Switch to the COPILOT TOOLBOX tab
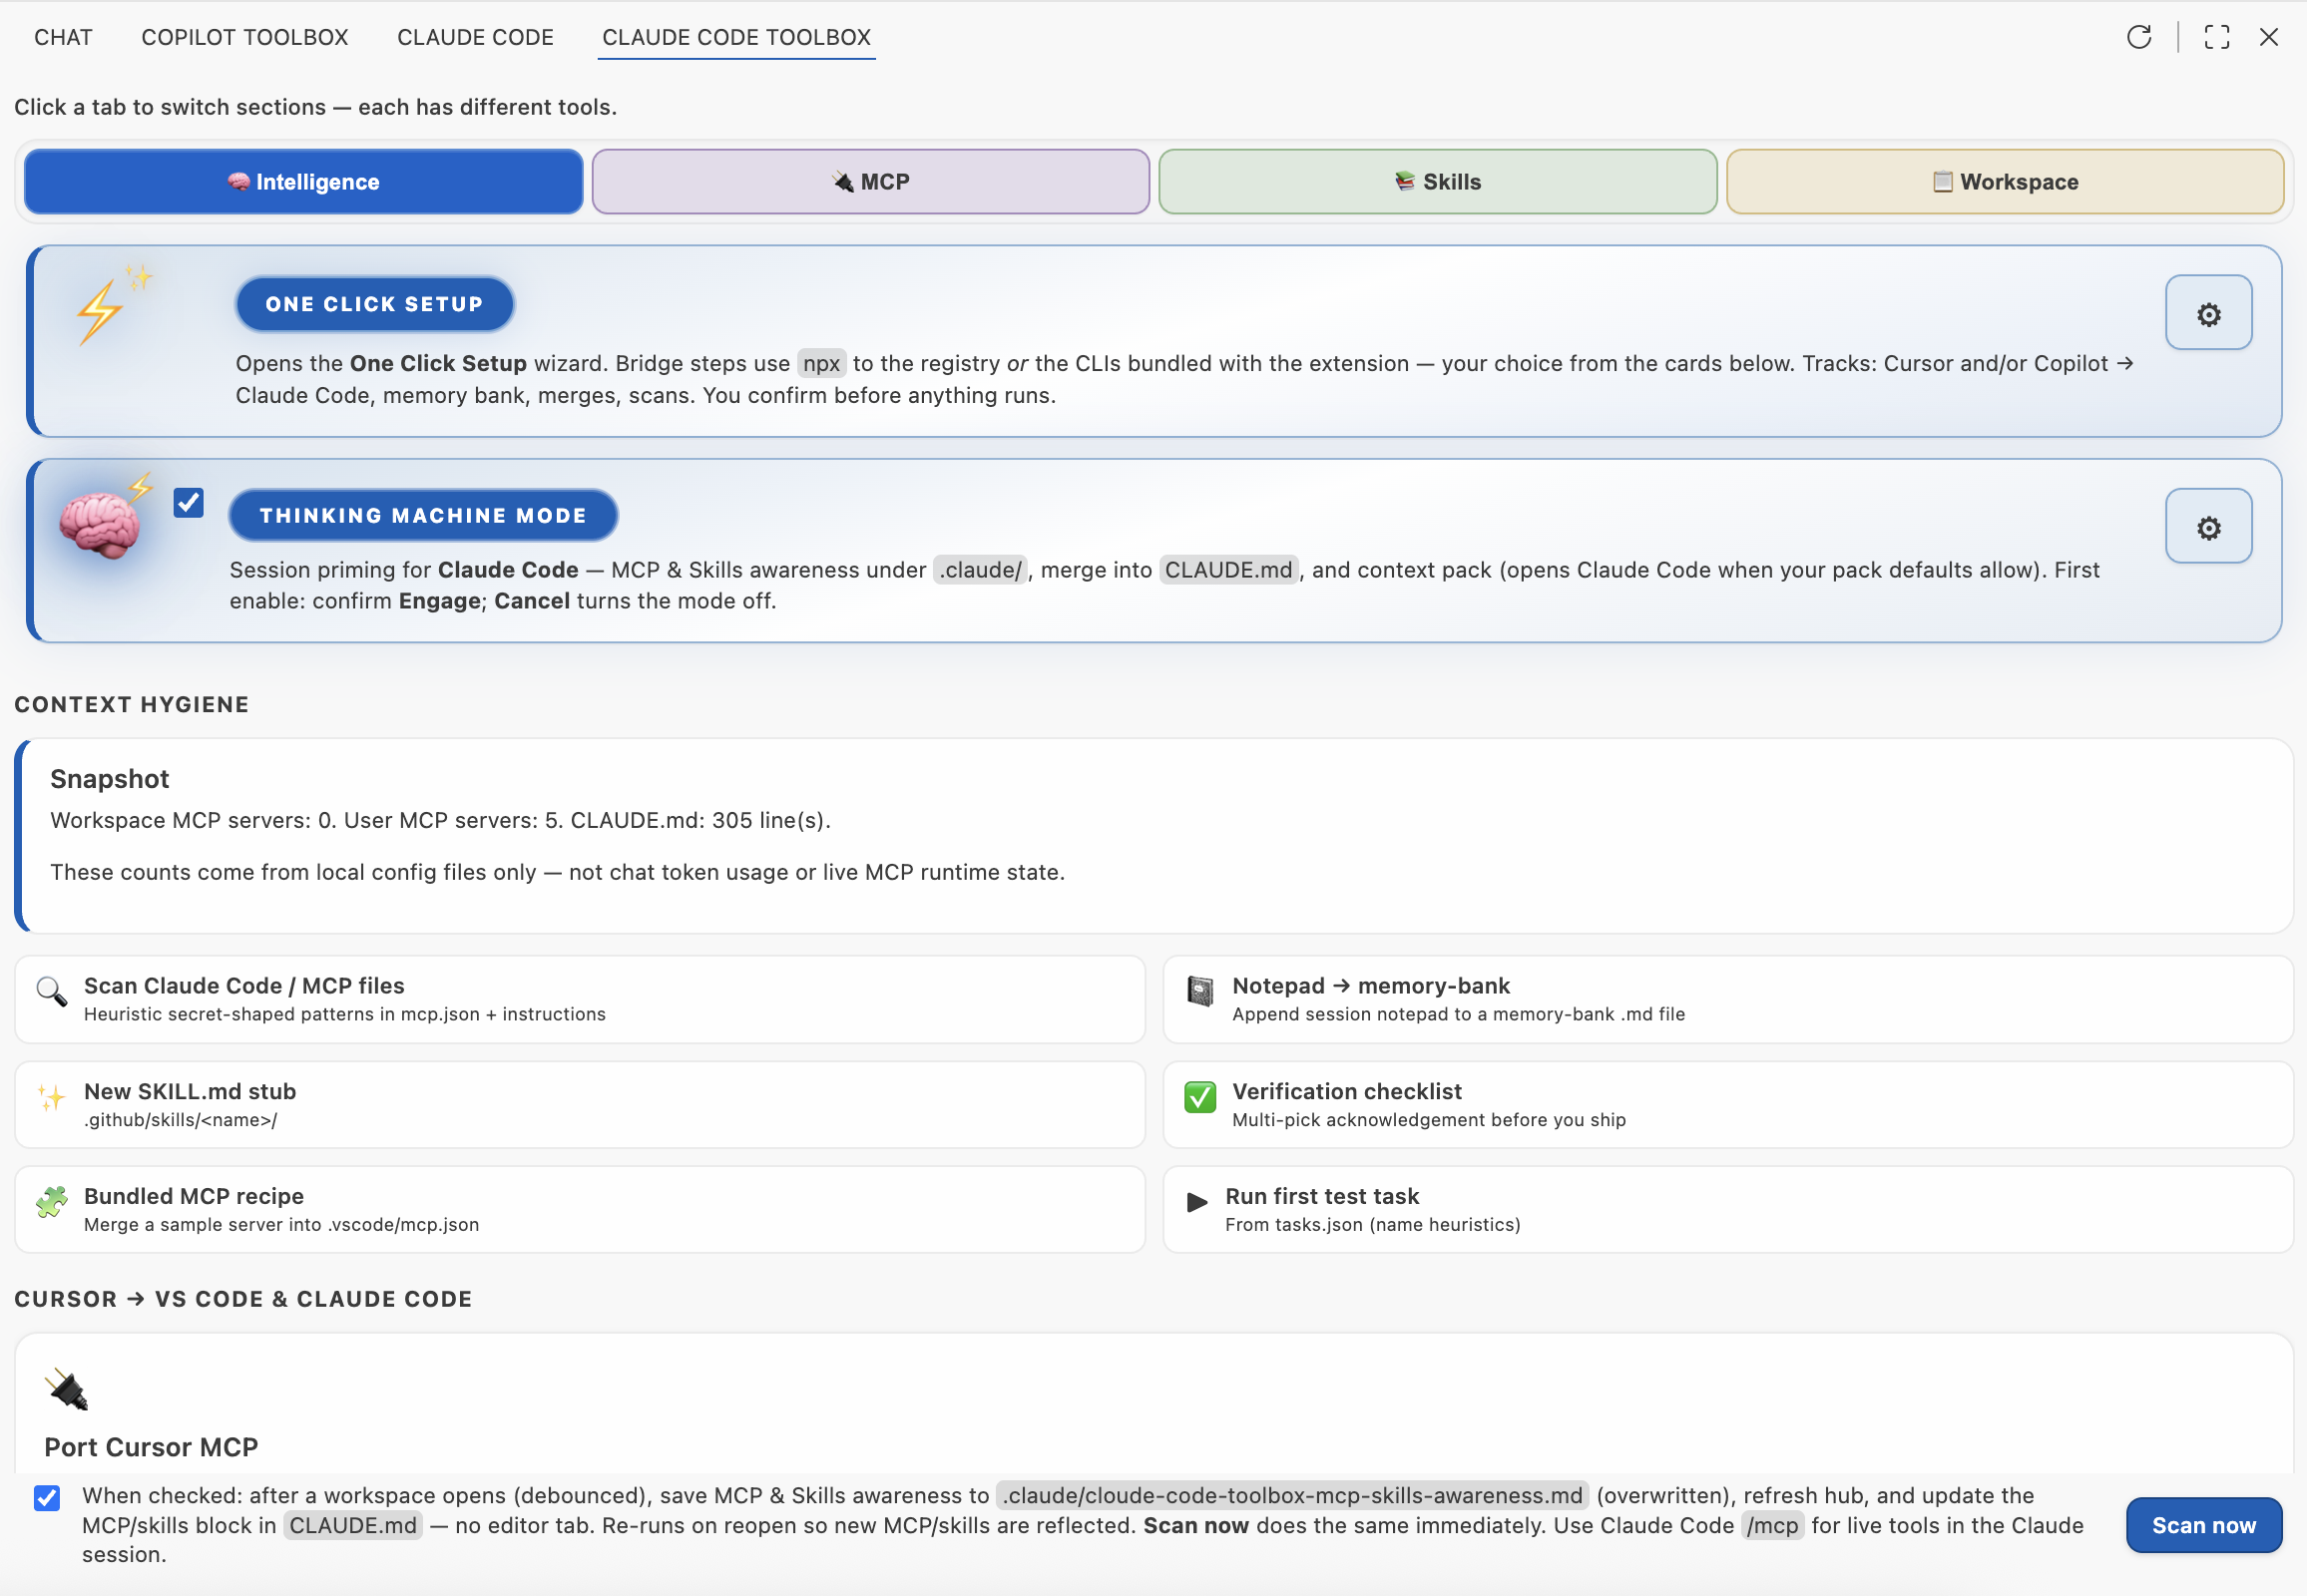Viewport: 2307px width, 1596px height. click(245, 37)
